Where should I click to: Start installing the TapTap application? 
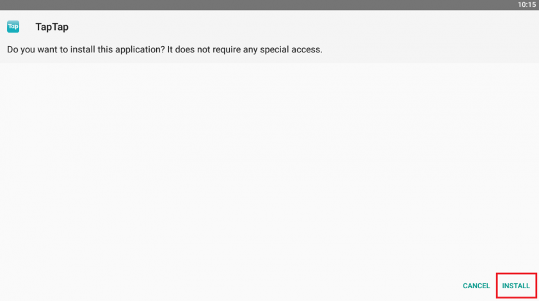click(x=515, y=286)
